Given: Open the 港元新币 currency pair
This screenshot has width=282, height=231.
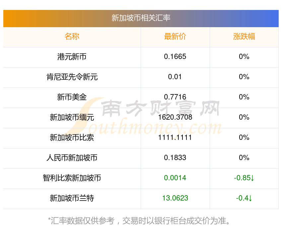Looking at the screenshot, I should click(x=72, y=57).
